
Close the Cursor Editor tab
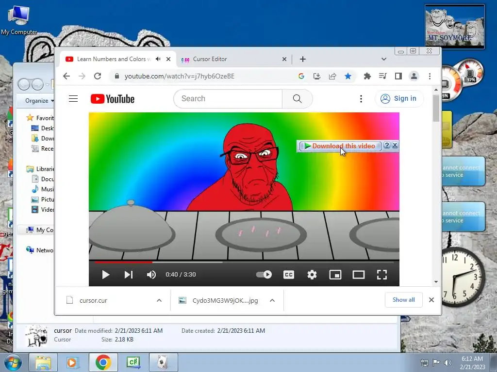coord(284,59)
